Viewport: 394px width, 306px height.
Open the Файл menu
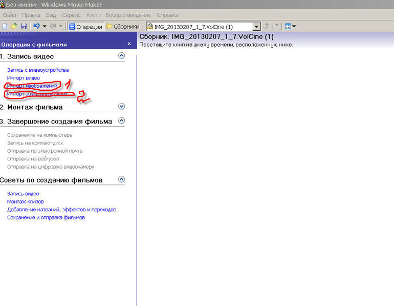(x=9, y=15)
